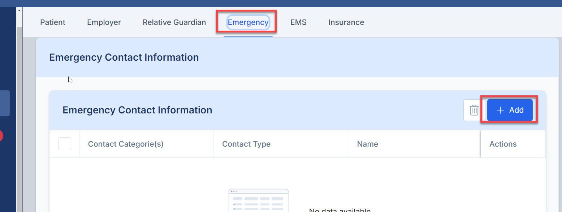Click the Name column header
This screenshot has height=212, width=562.
pos(368,144)
